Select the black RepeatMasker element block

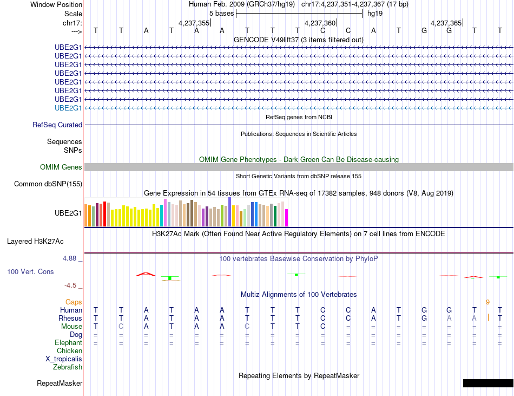click(488, 383)
